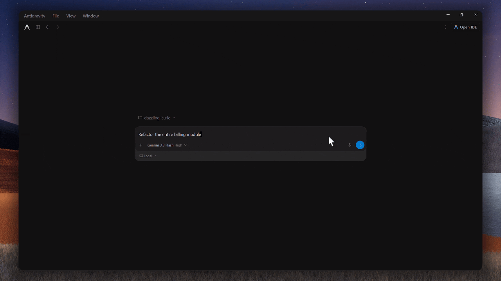
Task: Open the Gemini 3.8 Flash High model selector
Action: (167, 145)
